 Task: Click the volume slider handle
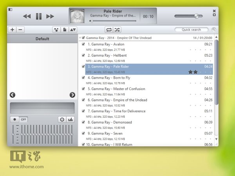[x=196, y=16]
